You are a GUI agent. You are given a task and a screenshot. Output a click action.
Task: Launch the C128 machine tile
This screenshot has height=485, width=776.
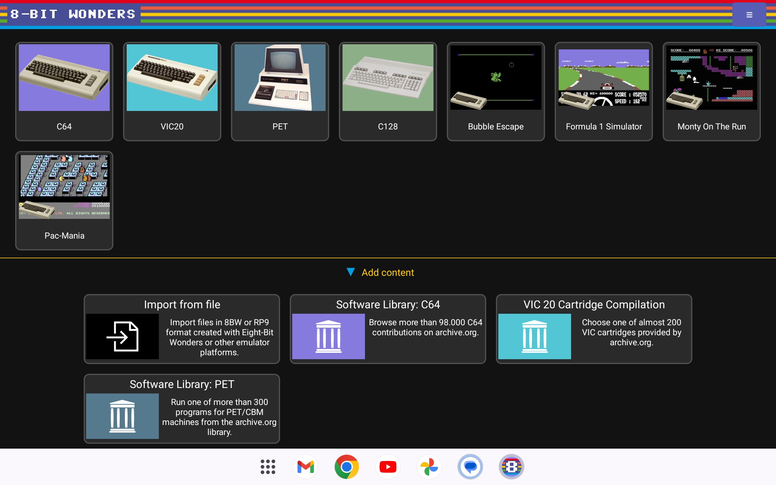click(x=388, y=91)
